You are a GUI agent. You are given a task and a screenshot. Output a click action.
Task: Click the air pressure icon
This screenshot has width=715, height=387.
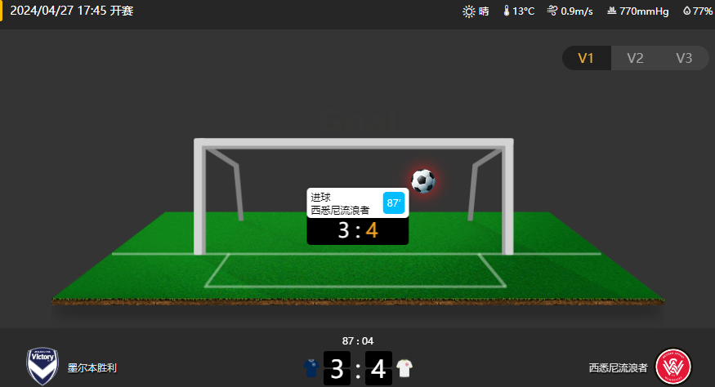pyautogui.click(x=612, y=11)
